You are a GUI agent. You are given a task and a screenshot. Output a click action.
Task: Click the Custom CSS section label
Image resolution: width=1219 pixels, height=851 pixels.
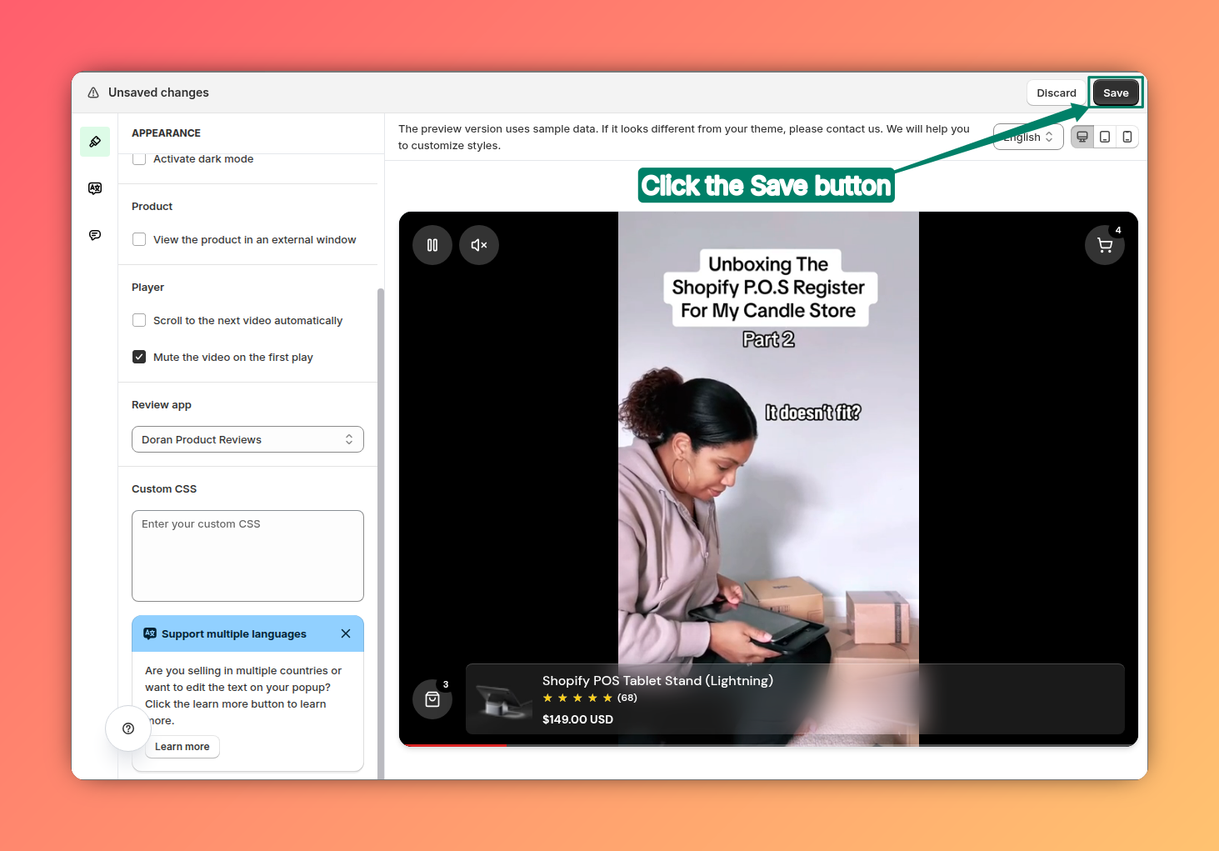pyautogui.click(x=164, y=489)
